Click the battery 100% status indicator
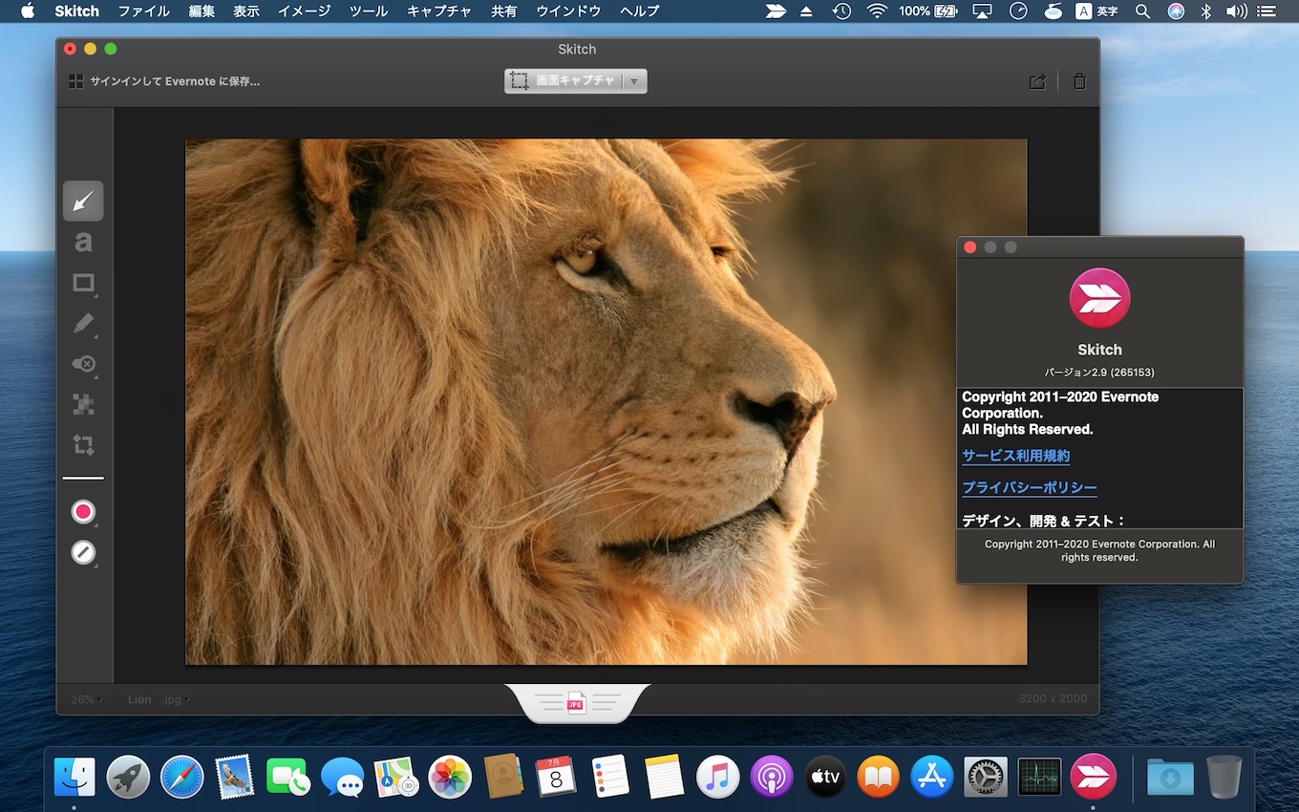Screen dimensions: 1299x812 (x=929, y=11)
